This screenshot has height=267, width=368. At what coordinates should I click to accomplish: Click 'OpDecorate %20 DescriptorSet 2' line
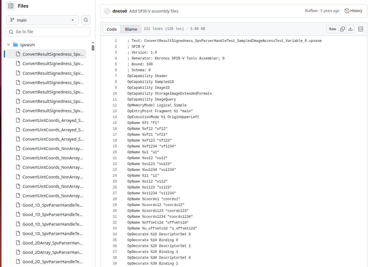pos(159,246)
